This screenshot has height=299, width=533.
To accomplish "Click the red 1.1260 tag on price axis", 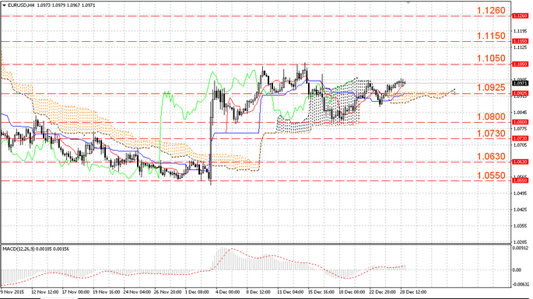I will (x=520, y=16).
